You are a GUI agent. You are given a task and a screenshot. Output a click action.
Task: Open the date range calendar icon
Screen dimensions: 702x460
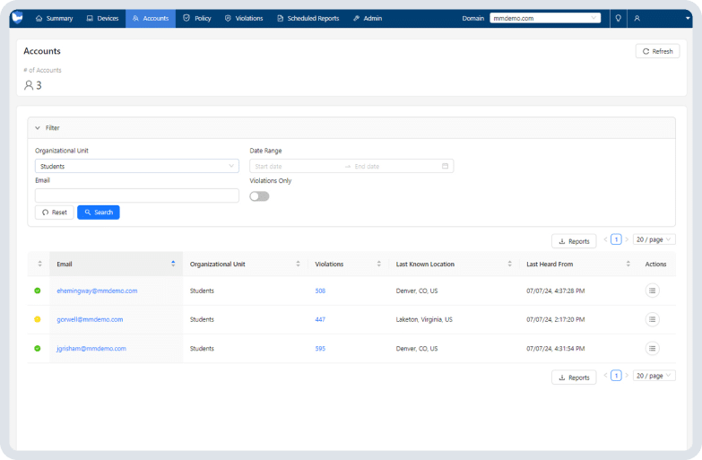[445, 166]
